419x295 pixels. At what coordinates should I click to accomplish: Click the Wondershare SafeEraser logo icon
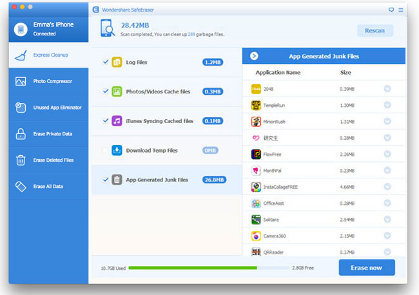point(95,10)
